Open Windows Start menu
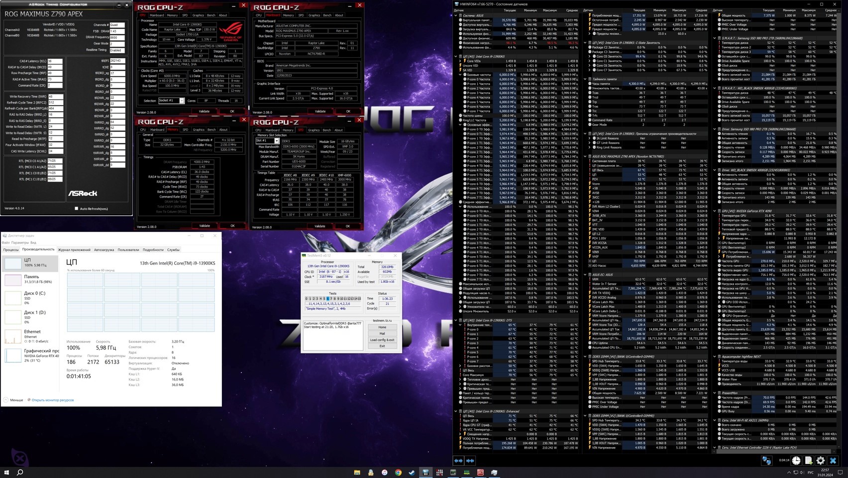The image size is (848, 478). pyautogui.click(x=6, y=472)
